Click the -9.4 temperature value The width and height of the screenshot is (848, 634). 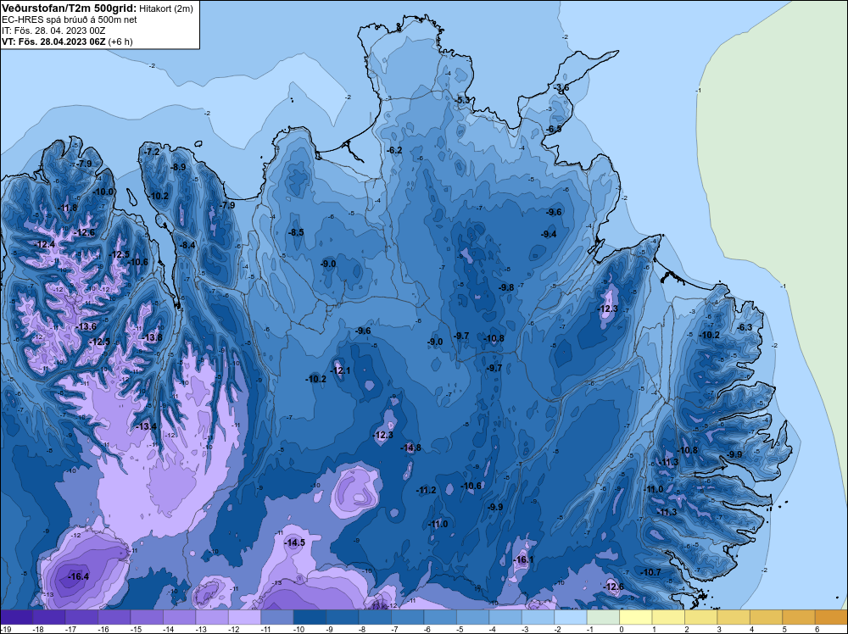[549, 233]
